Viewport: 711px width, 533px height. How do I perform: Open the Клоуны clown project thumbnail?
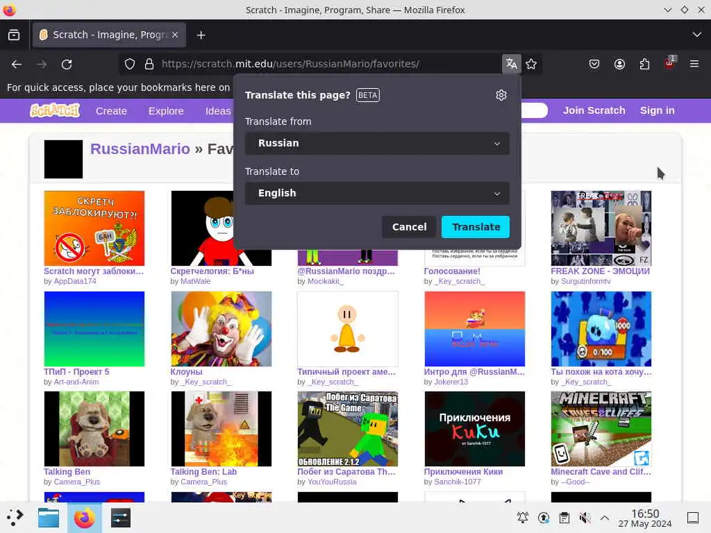click(221, 328)
